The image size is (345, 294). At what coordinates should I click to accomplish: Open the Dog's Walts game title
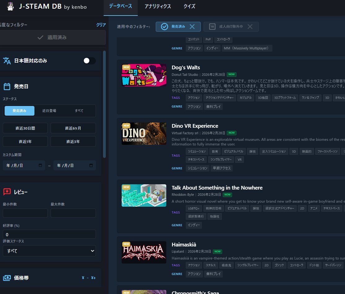tap(186, 67)
